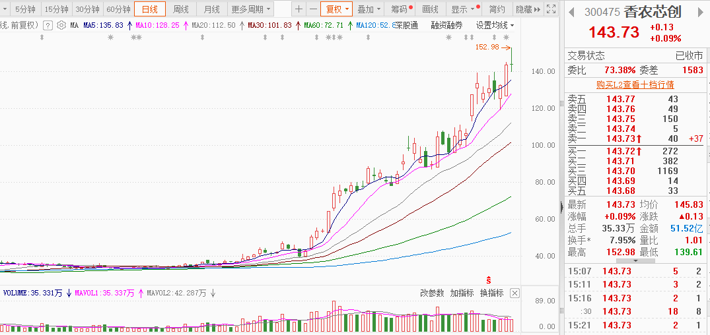Toggle fullscreen chart view icon
This screenshot has width=710, height=335.
(x=551, y=9)
